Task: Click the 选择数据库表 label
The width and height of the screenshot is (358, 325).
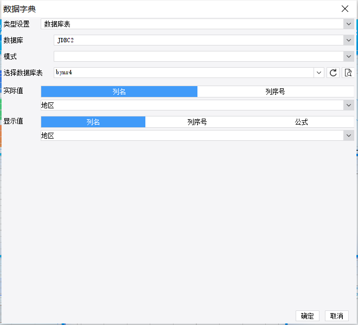Action: 23,73
